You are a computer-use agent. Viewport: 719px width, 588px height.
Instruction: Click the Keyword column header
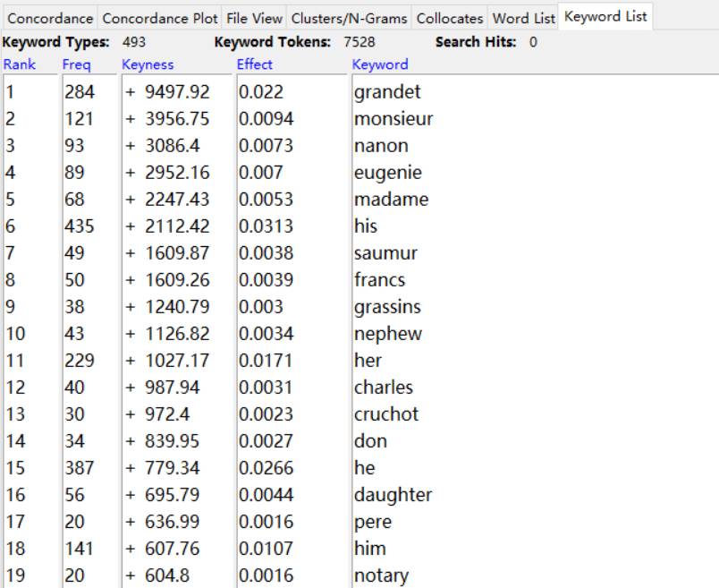(x=380, y=64)
